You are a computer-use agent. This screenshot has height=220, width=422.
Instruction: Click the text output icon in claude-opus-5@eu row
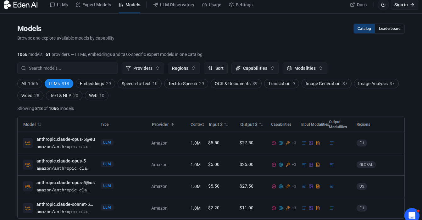coord(332,143)
